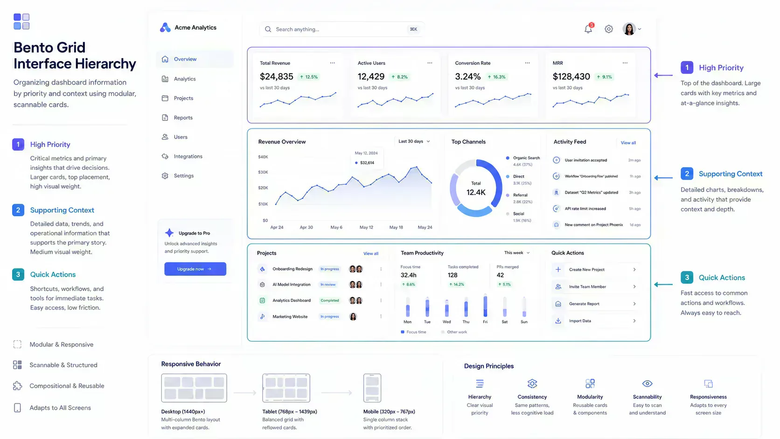Open options for Onboarding Redesign project
The width and height of the screenshot is (780, 439).
point(381,269)
